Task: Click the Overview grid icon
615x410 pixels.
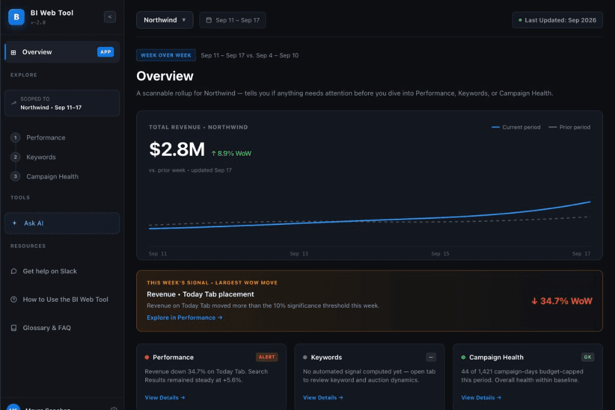Action: coord(13,52)
